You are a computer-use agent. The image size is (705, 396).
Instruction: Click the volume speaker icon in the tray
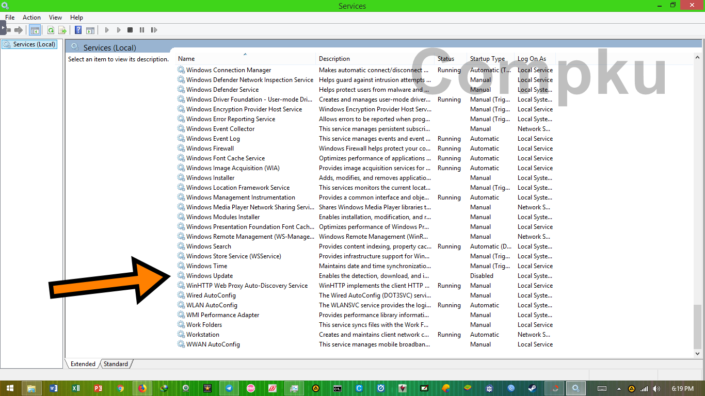(x=656, y=388)
